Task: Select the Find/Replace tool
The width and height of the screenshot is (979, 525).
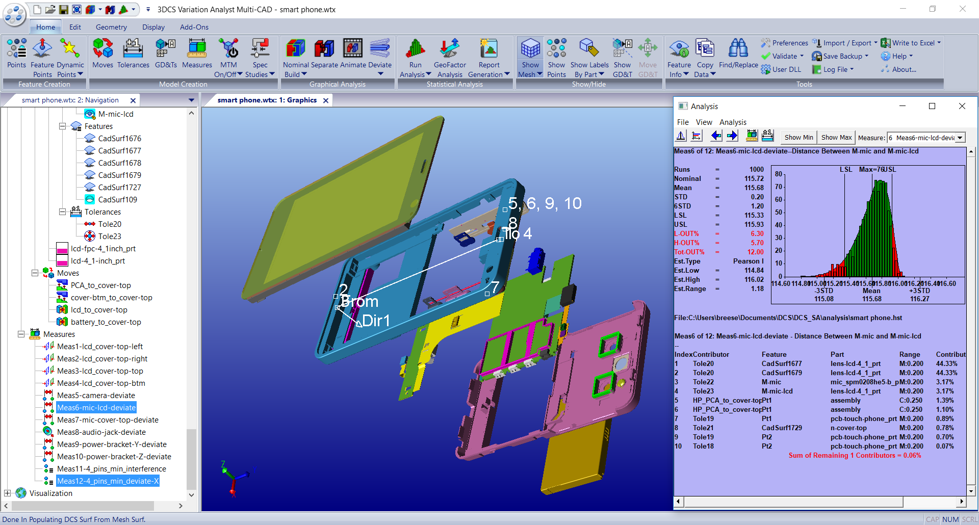Action: click(738, 56)
